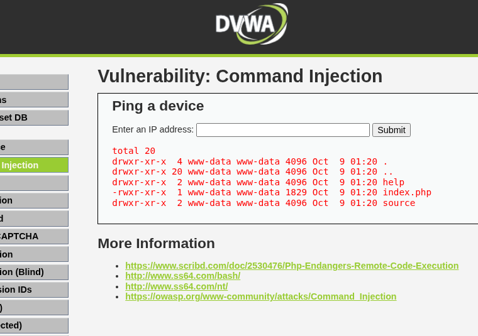Viewport: 478px width, 336px height.
Task: Click the DVWA logo in header
Action: [251, 24]
